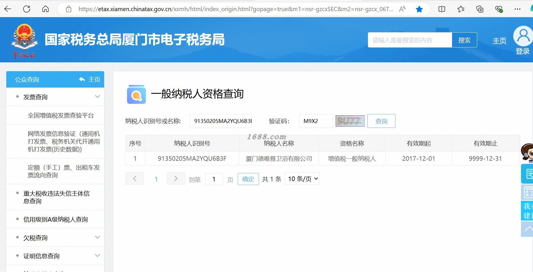Focus the site search input box
Screen dimensions: 533x272
(x=410, y=40)
